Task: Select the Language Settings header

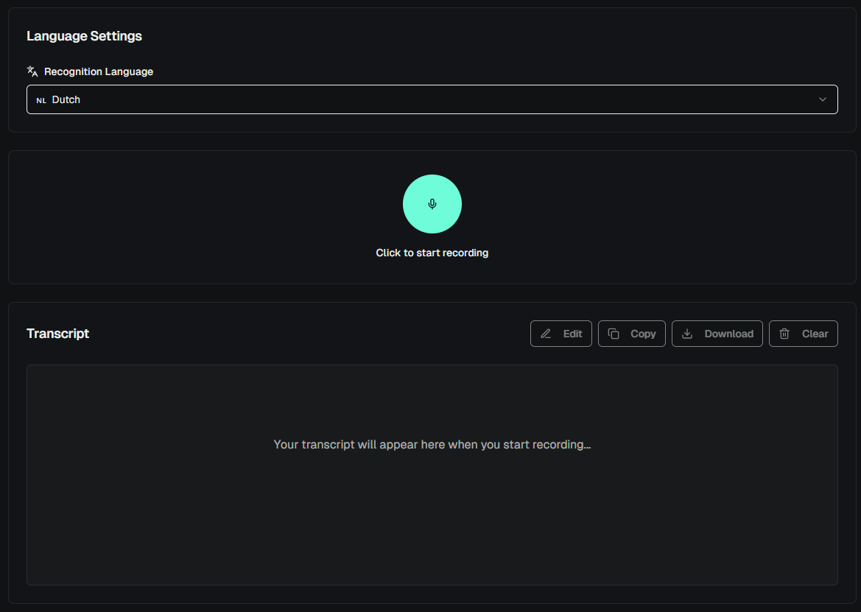Action: [84, 35]
